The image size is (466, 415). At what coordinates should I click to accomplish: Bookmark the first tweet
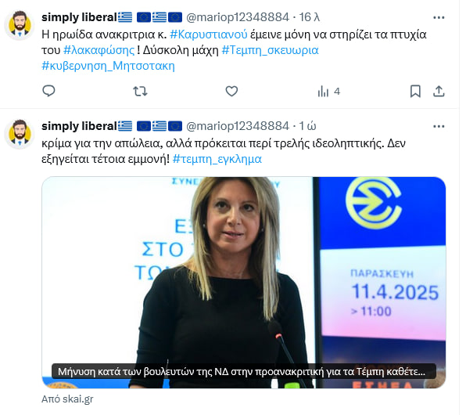pyautogui.click(x=415, y=92)
